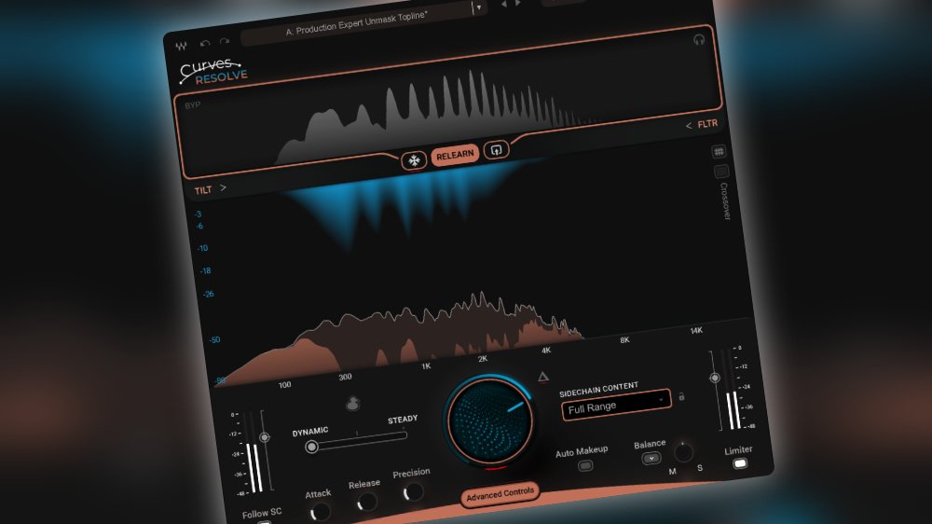932x524 pixels.
Task: Load the previous preset arrow
Action: point(504,4)
